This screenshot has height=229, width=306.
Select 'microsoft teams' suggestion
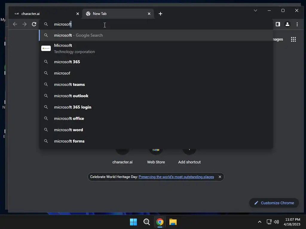pos(156,84)
